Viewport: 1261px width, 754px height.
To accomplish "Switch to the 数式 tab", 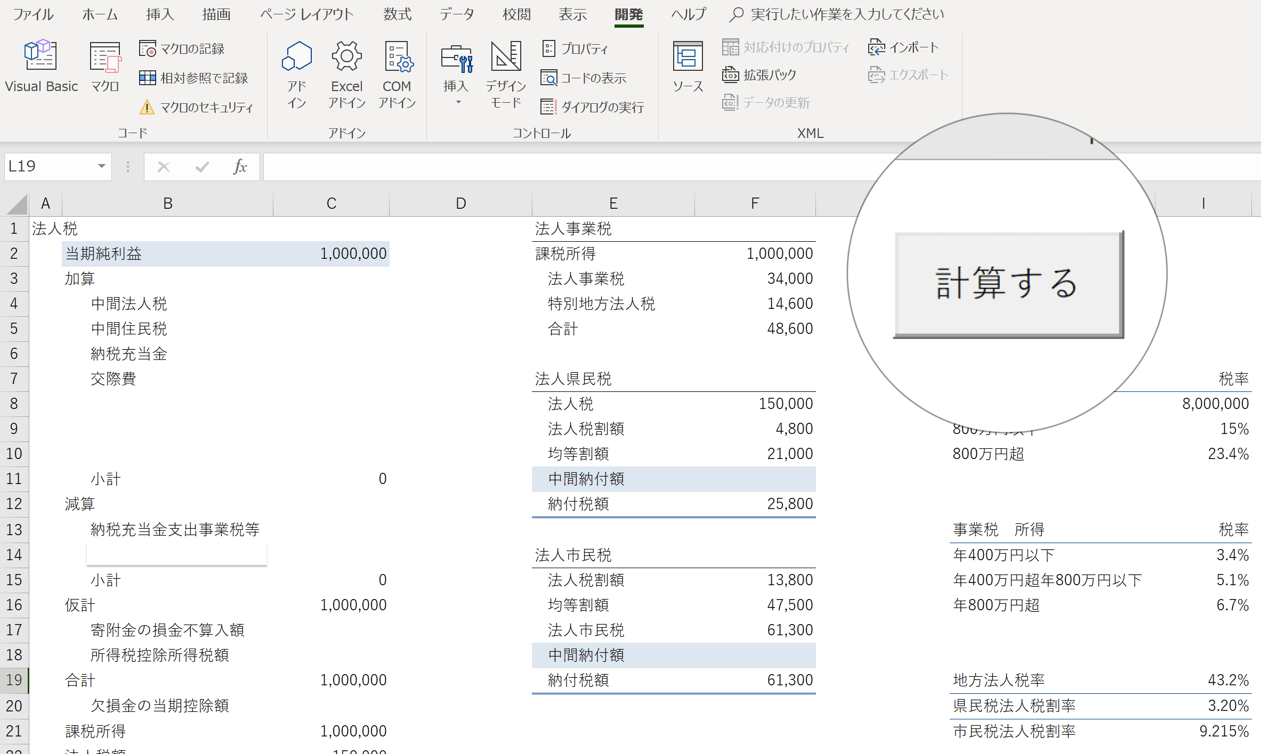I will click(x=397, y=14).
